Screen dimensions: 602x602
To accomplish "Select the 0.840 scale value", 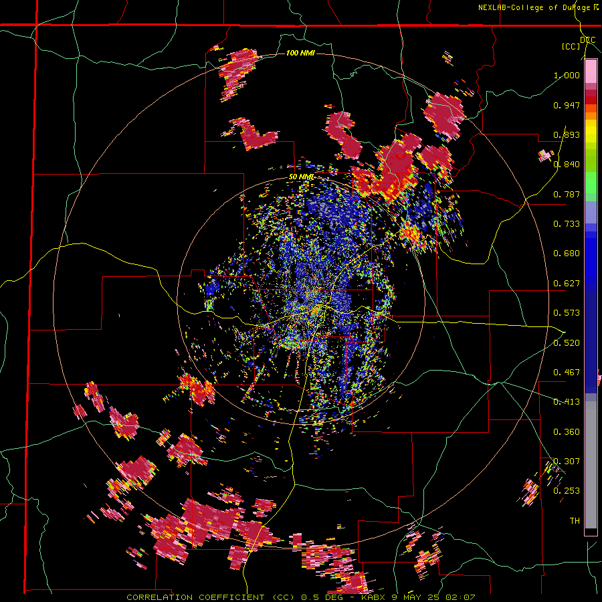I will click(x=567, y=165).
